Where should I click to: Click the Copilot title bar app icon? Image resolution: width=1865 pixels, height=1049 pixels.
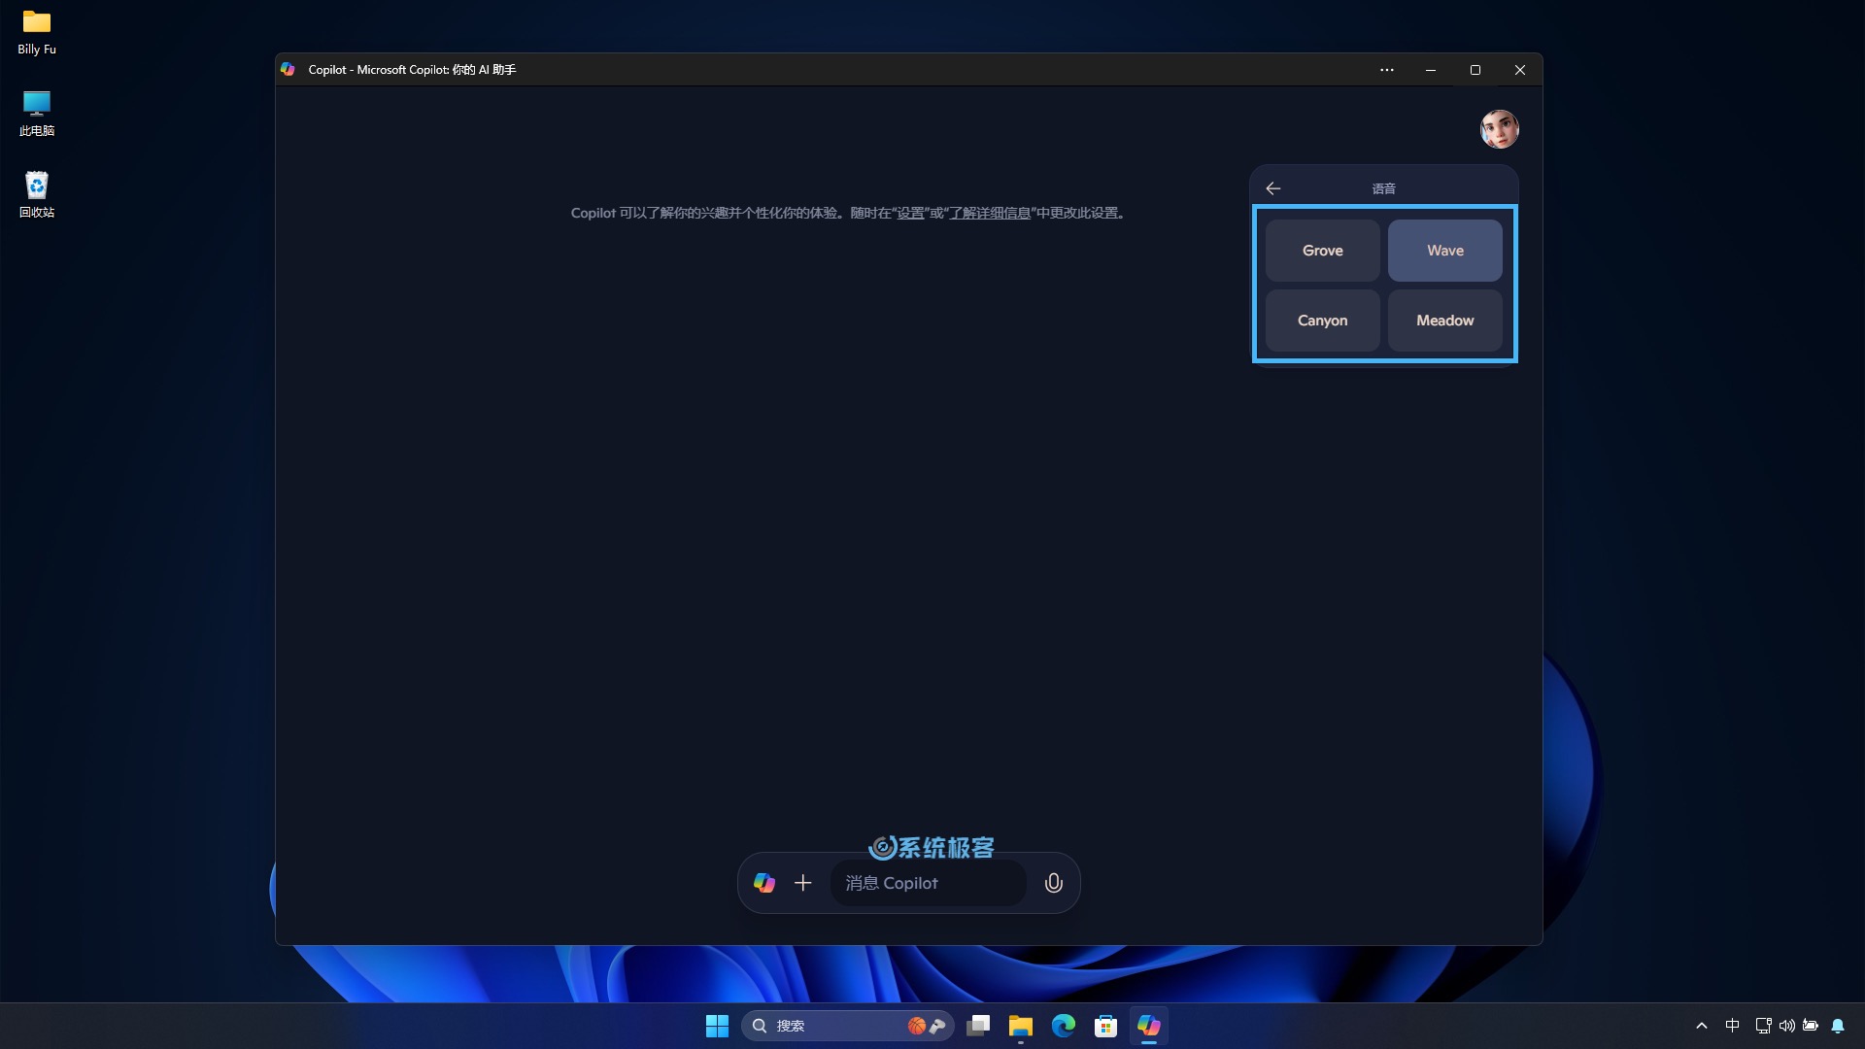click(288, 70)
